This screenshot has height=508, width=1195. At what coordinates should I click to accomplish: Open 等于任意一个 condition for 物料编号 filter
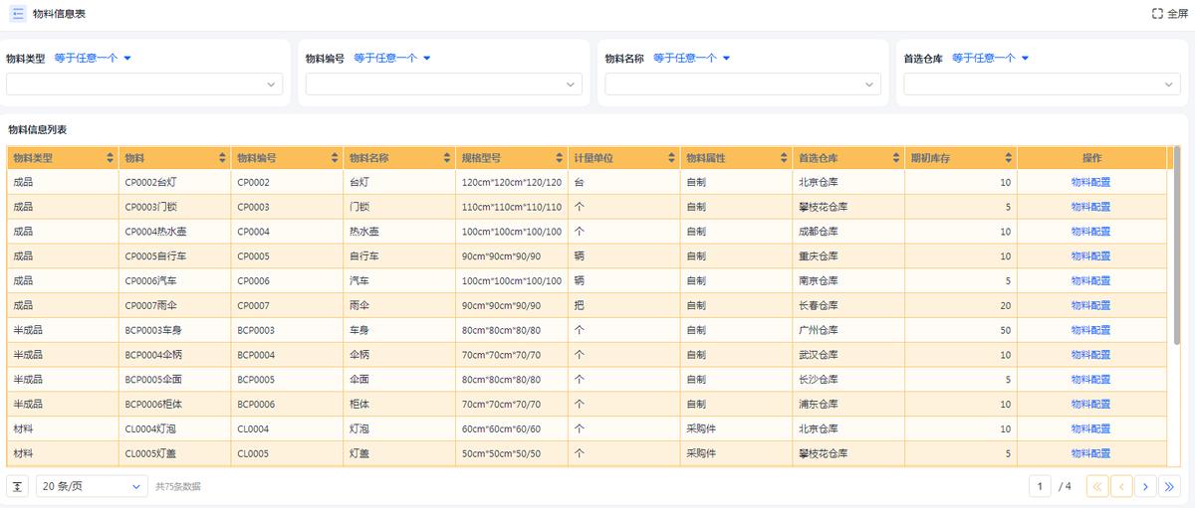point(392,59)
